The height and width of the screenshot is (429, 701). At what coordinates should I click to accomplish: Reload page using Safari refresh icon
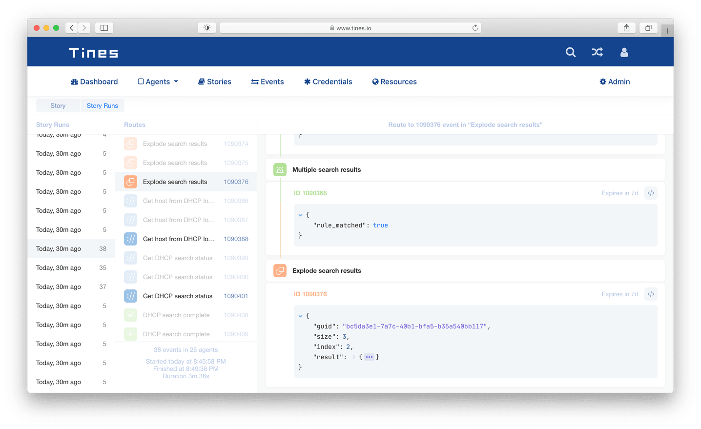point(474,28)
